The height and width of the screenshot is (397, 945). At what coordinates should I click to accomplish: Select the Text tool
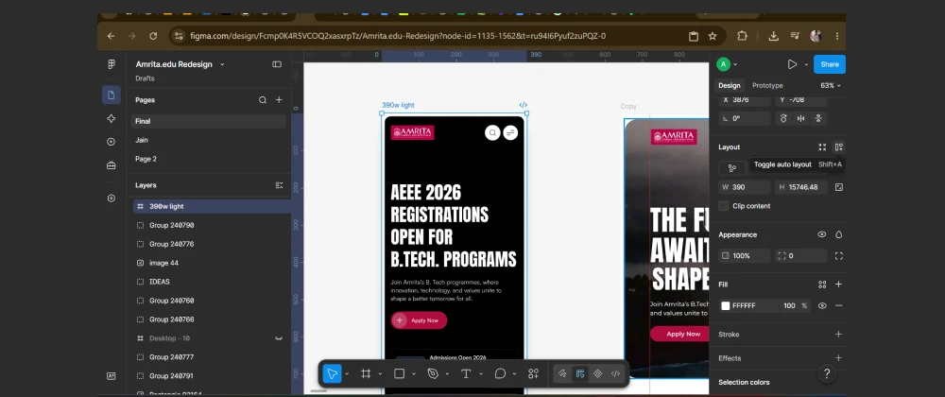(x=466, y=373)
